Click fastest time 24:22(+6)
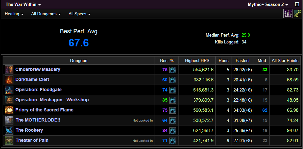This screenshot has height=149, width=303. click(243, 90)
